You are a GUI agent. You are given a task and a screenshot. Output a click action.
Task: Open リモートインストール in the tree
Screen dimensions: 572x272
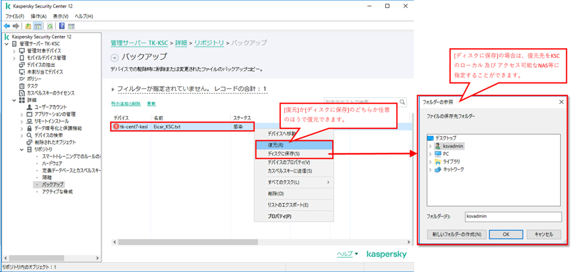pos(51,121)
